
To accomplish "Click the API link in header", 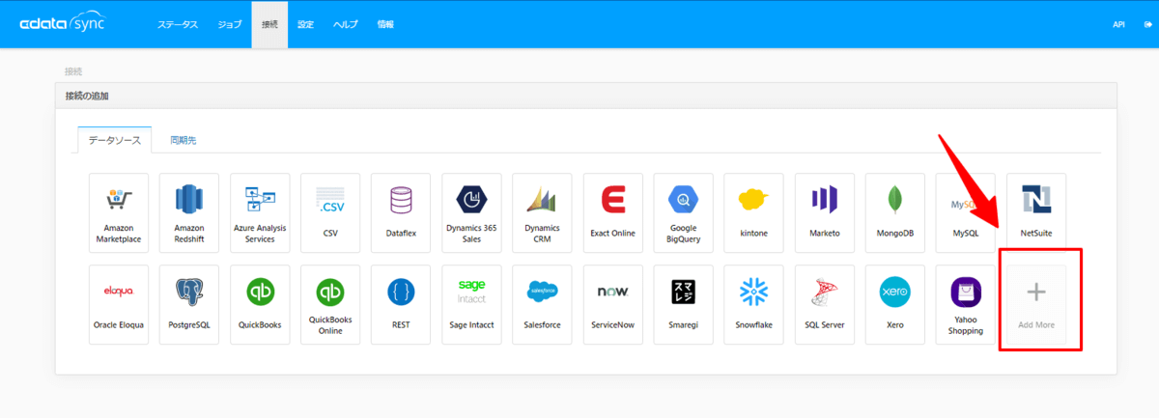I will [x=1119, y=24].
